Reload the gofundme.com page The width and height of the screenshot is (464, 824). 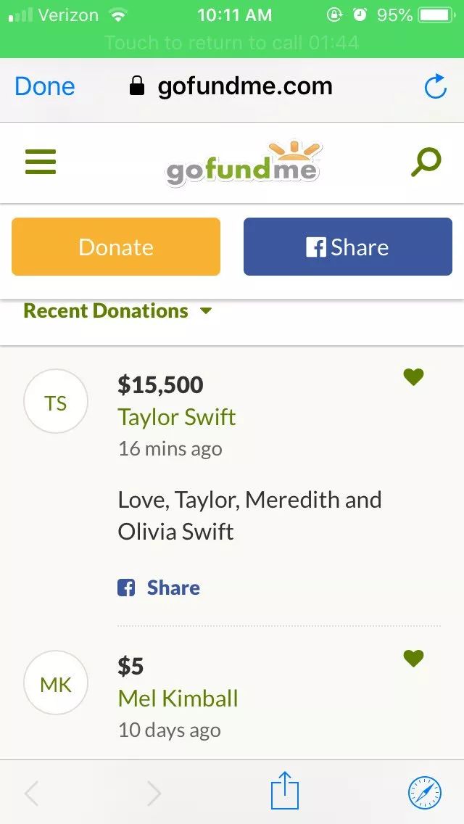pos(435,87)
